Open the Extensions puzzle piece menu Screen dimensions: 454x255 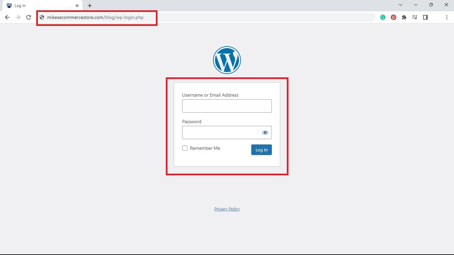(x=404, y=17)
